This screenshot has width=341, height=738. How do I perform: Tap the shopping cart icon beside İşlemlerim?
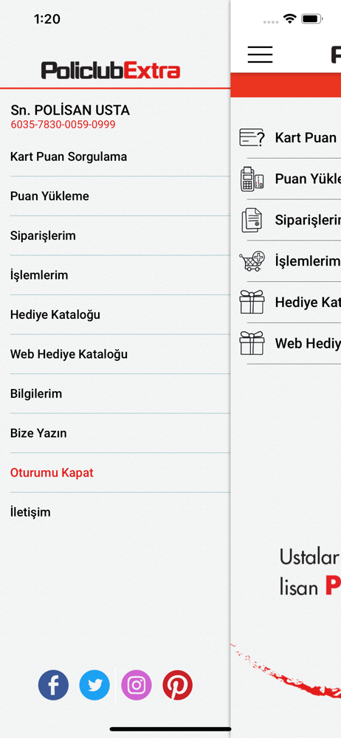point(252,261)
